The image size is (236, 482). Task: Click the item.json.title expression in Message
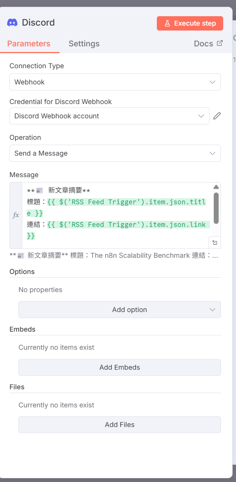(127, 202)
